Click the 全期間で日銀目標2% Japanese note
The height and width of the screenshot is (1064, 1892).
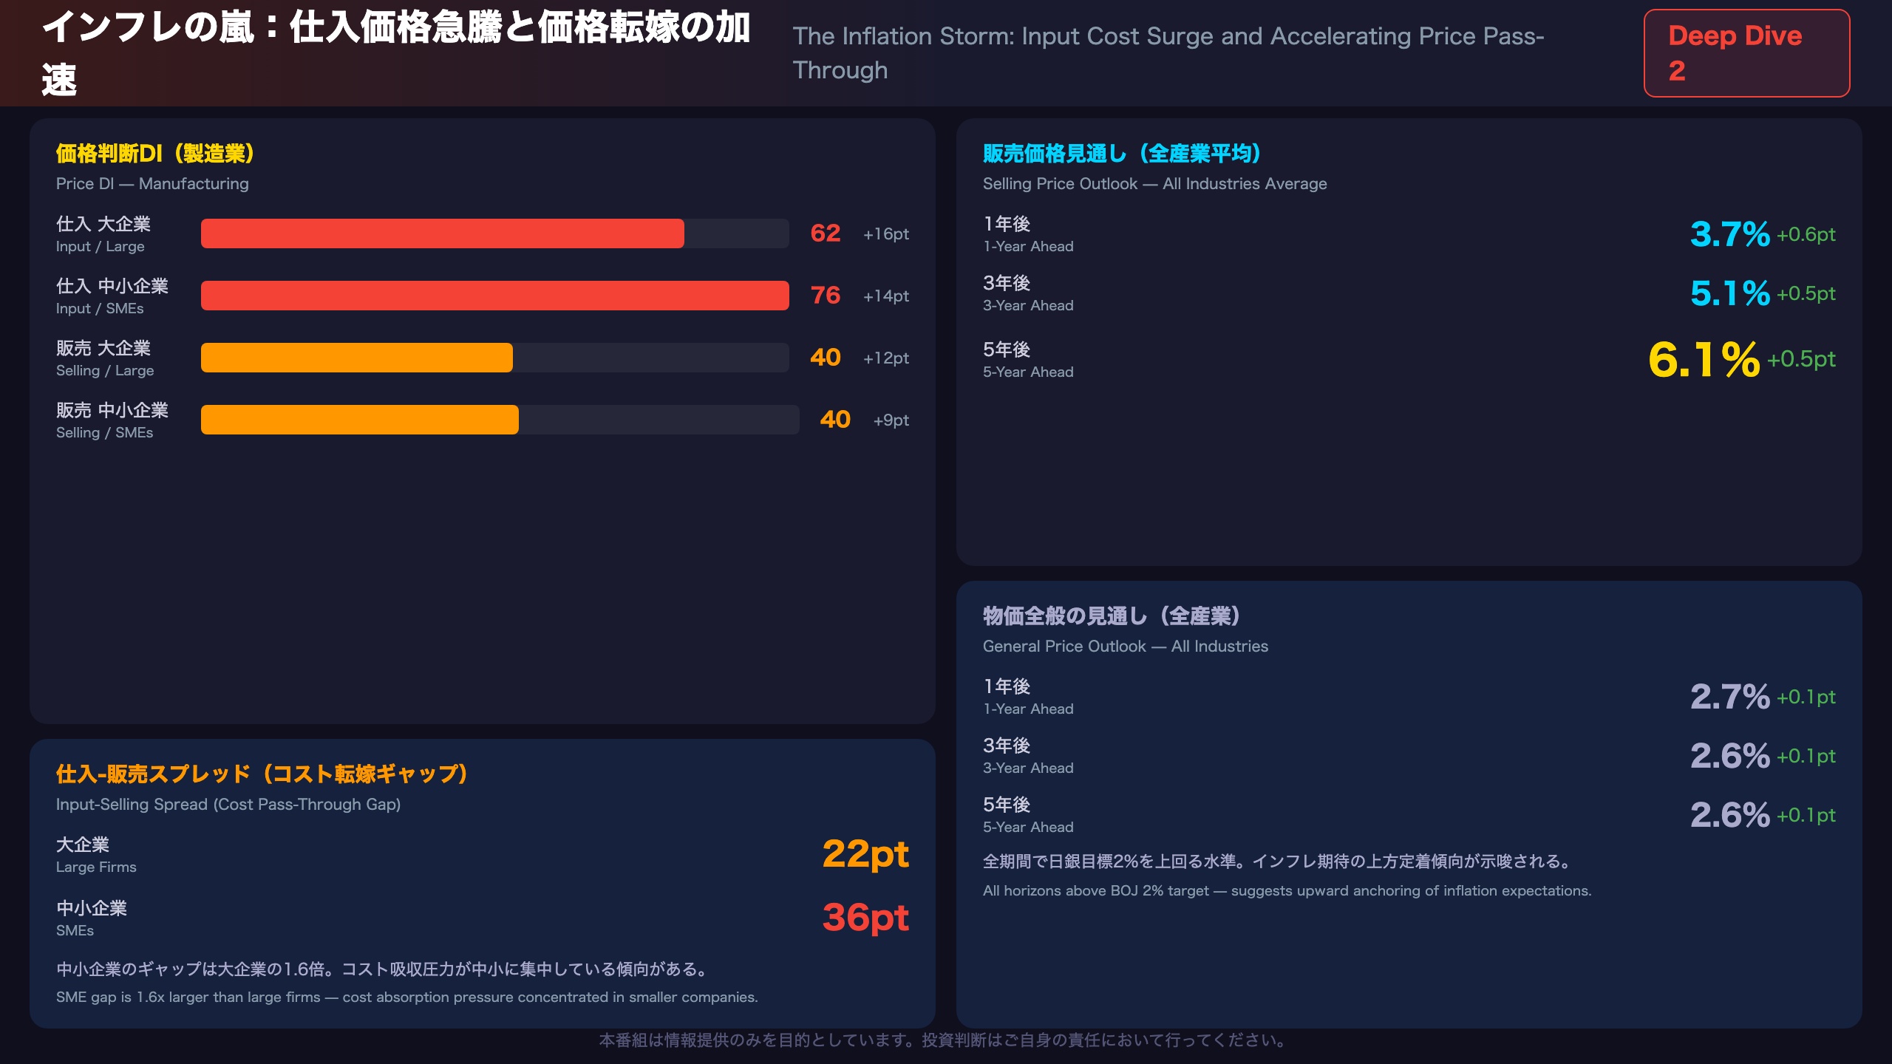click(1278, 862)
